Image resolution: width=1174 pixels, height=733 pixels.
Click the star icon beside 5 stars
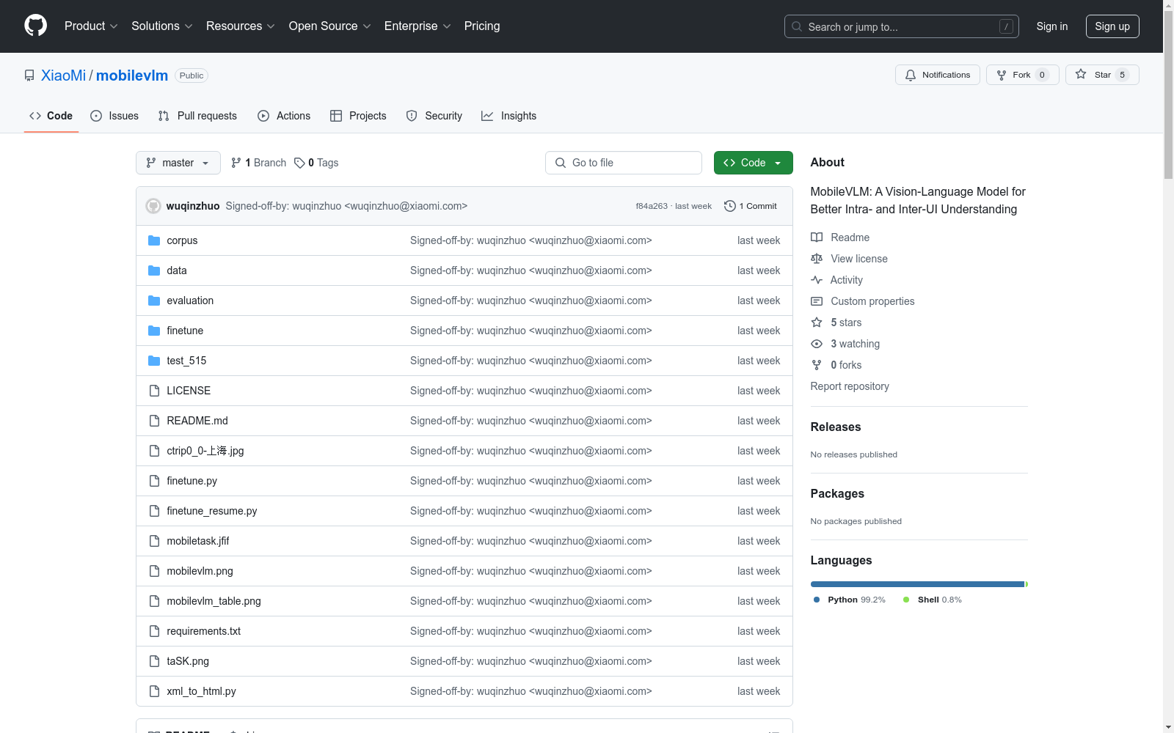[x=817, y=323]
